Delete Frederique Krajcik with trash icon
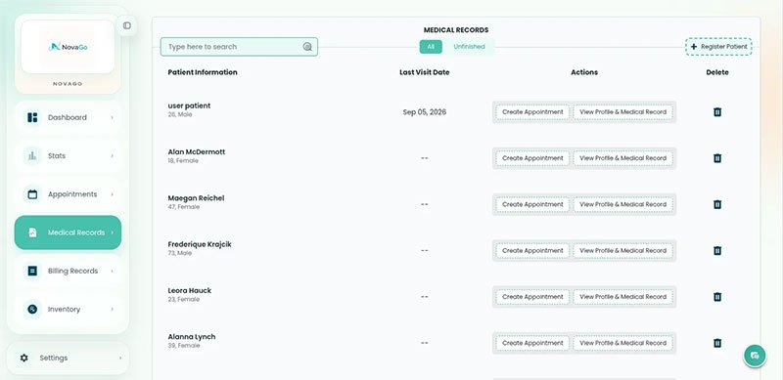783x380 pixels. point(717,250)
